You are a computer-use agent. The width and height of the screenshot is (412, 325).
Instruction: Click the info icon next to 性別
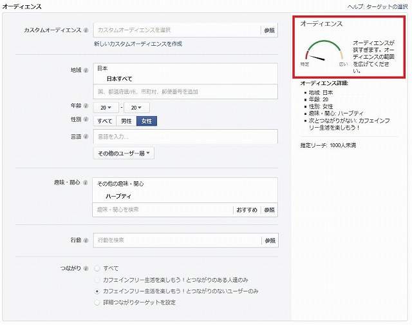click(x=86, y=120)
